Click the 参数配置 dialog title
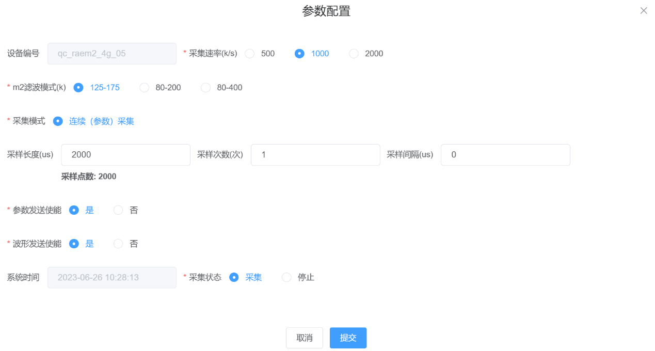The width and height of the screenshot is (655, 351). coord(326,11)
